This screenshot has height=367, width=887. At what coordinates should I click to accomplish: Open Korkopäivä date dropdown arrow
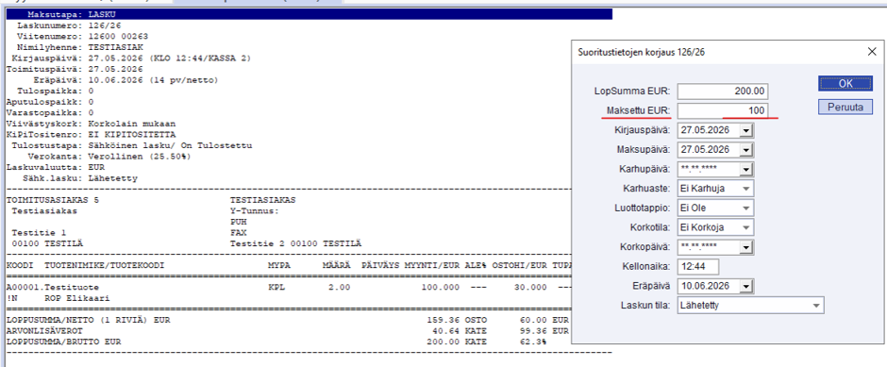746,247
